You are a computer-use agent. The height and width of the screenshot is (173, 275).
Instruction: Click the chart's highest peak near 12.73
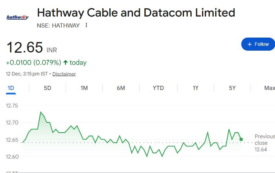[x=41, y=112]
